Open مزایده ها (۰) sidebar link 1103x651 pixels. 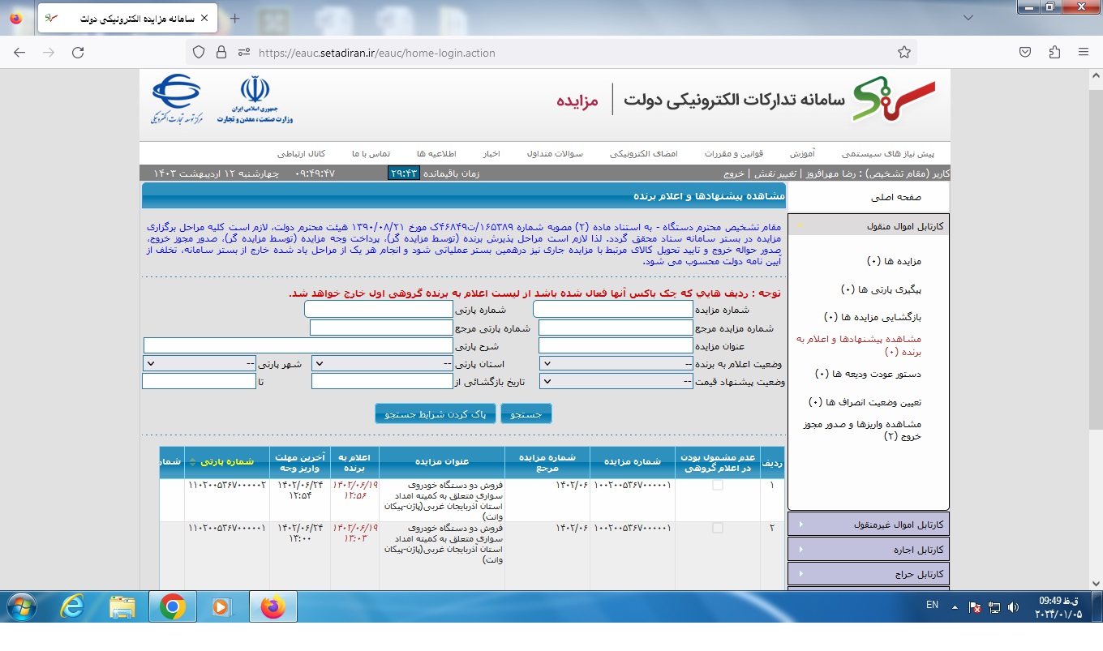click(893, 261)
